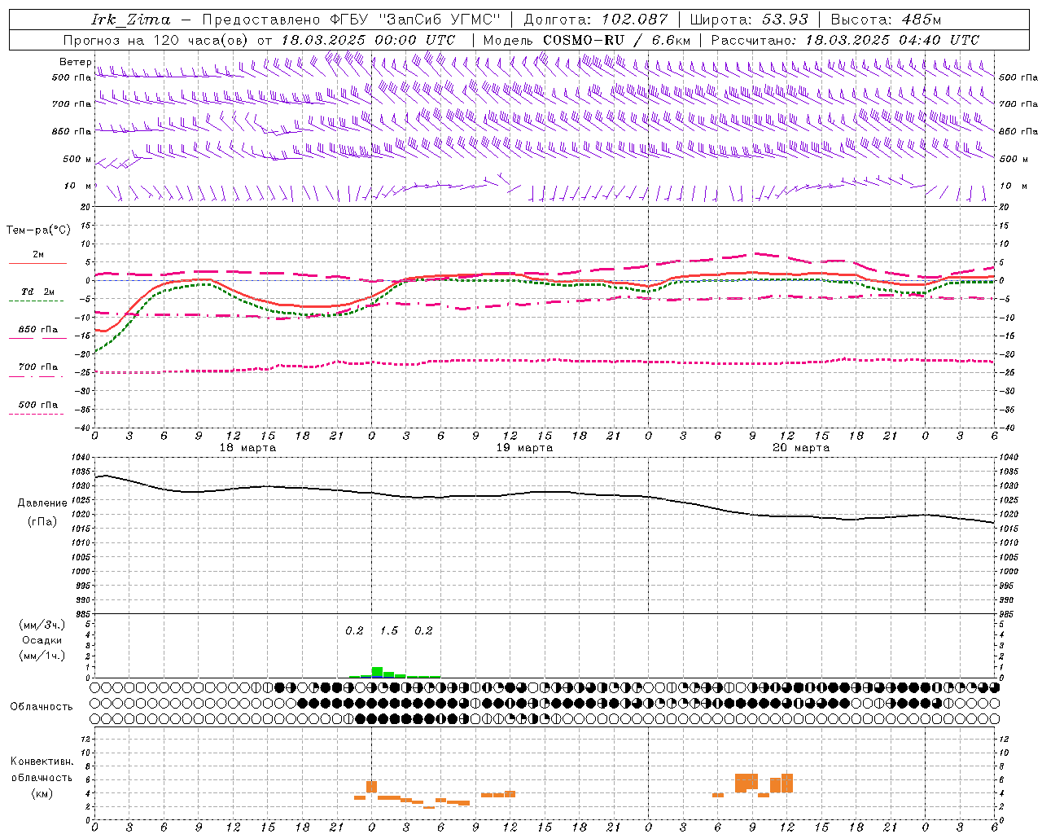Click the "20 марта" date label
The image size is (1042, 834).
click(x=801, y=448)
